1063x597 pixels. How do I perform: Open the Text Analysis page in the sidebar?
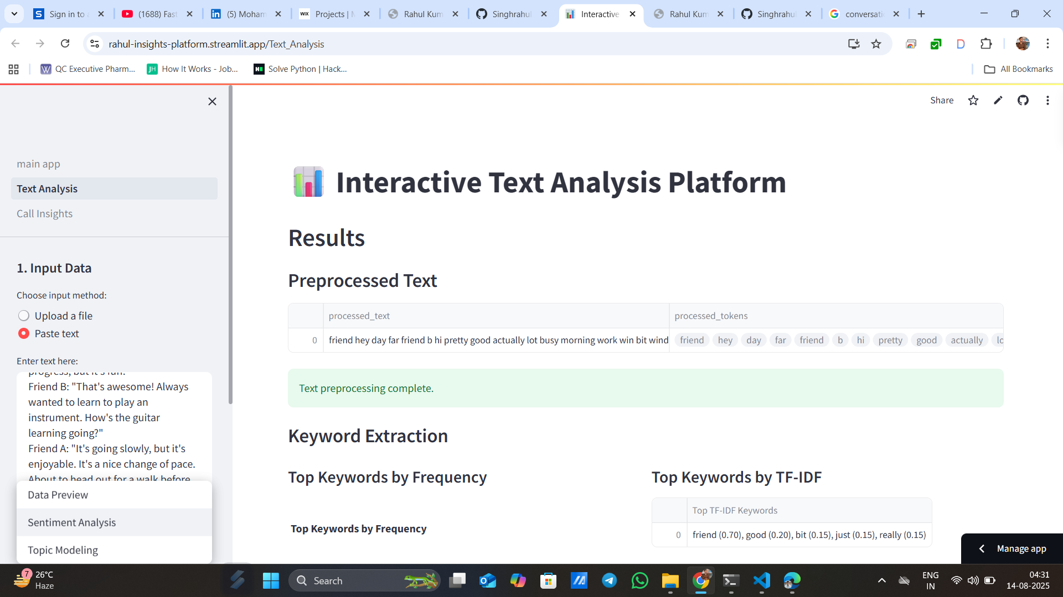(x=114, y=188)
